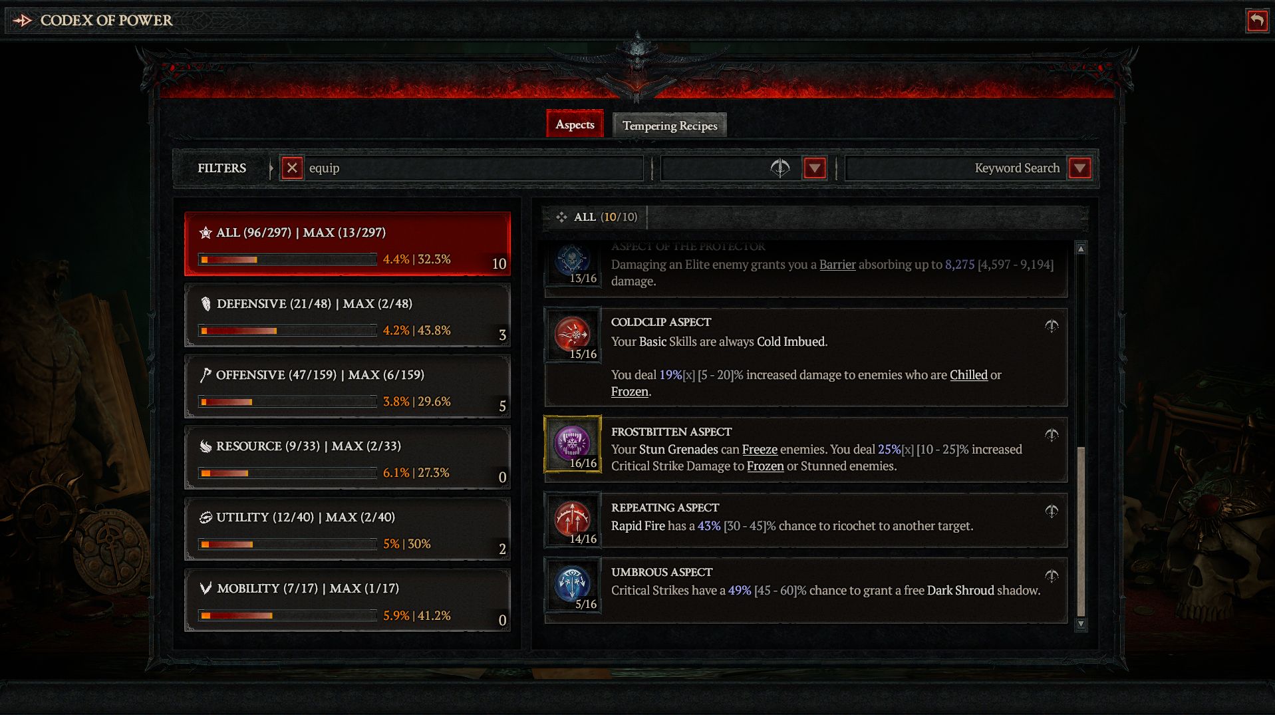Toggle favorite marker on Coldclip Aspect
Viewport: 1275px width, 715px height.
(x=1052, y=325)
